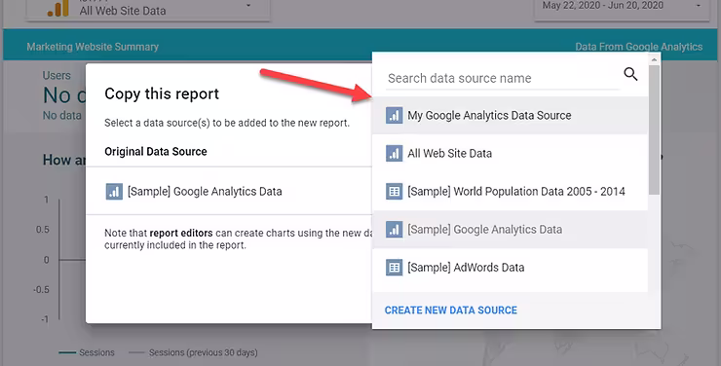Click the analytics icon beside All Web Site Data
The image size is (721, 366).
[394, 154]
